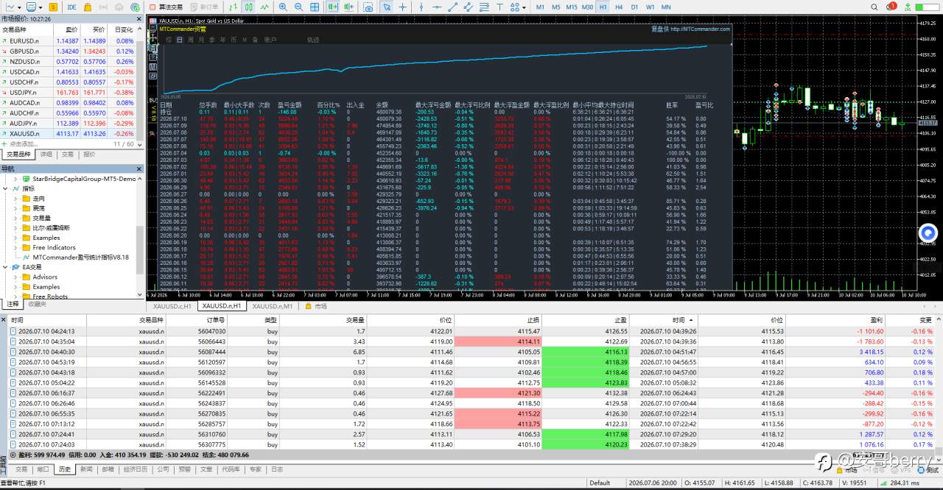Open the objects shapes dropdown arrow
Image resolution: width=943 pixels, height=490 pixels.
pos(525,7)
